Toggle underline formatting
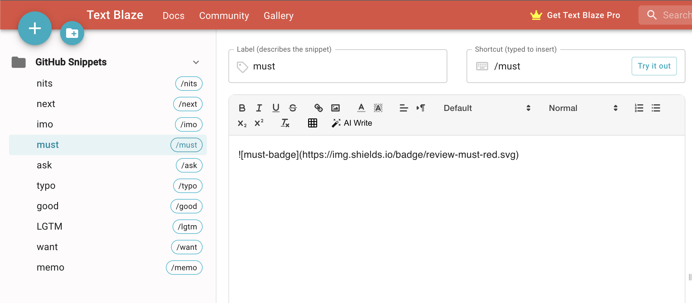Image resolution: width=692 pixels, height=303 pixels. click(x=276, y=108)
